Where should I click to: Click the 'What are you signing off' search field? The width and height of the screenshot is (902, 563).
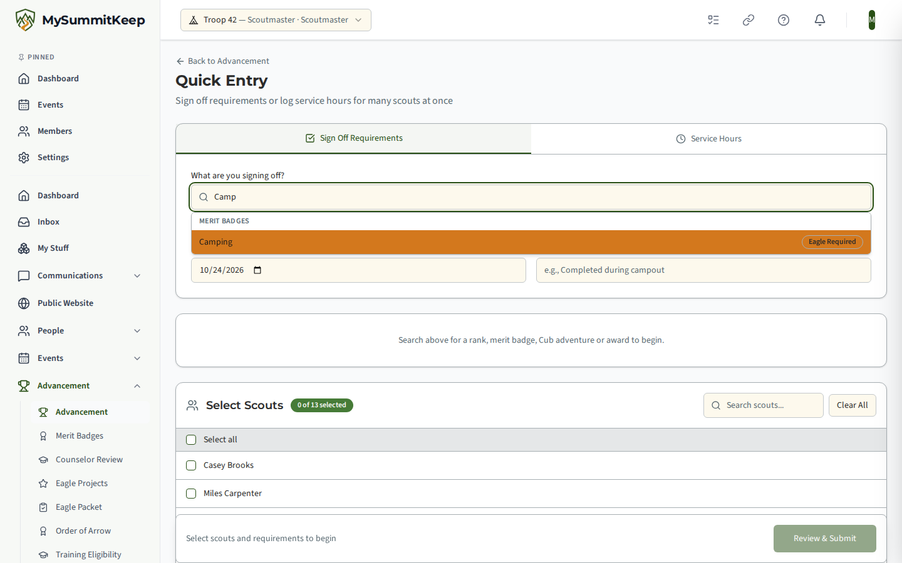[x=531, y=197]
